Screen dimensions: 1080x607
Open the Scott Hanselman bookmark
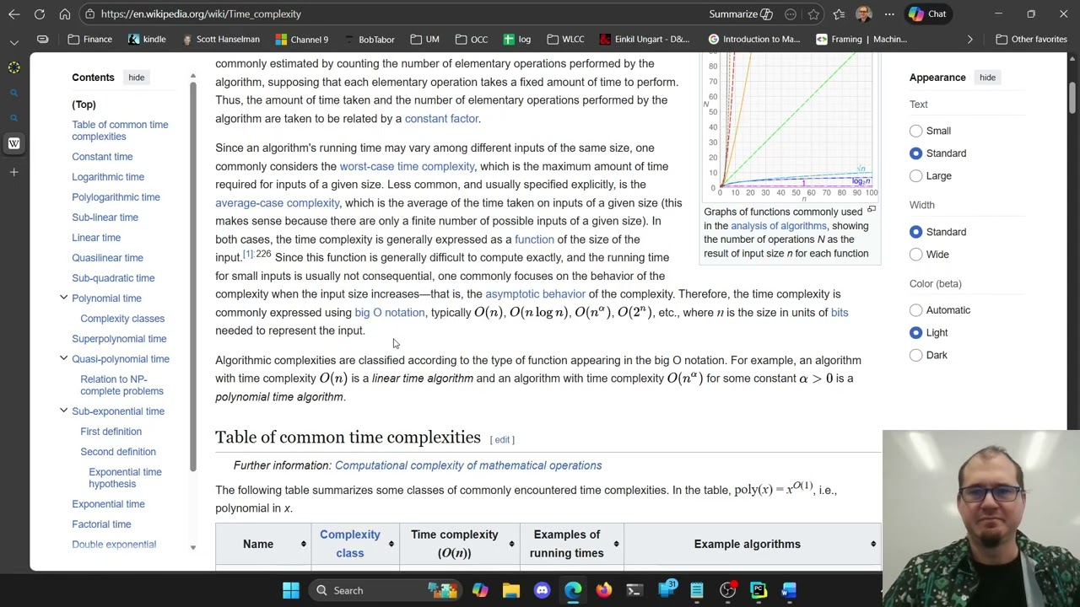(219, 40)
